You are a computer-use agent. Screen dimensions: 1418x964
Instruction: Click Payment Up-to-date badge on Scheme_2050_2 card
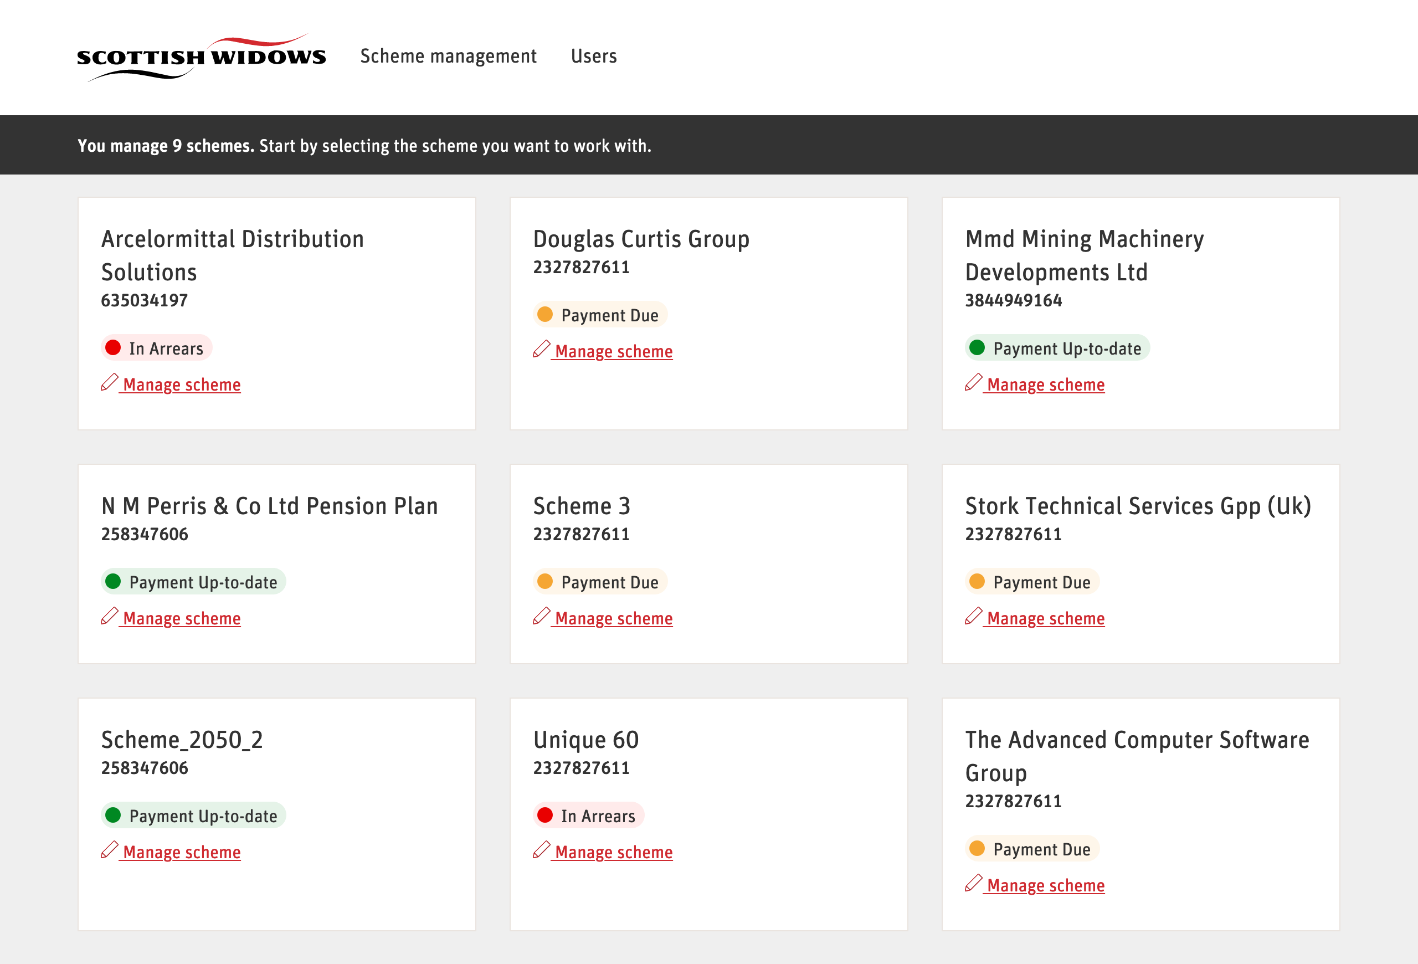click(x=193, y=815)
